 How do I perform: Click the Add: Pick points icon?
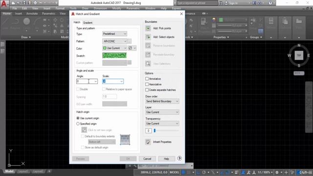(148, 28)
